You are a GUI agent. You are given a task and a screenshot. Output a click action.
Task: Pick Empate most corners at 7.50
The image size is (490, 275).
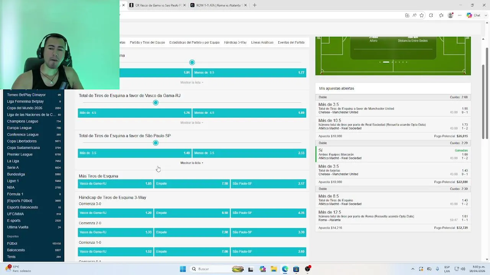point(192,183)
